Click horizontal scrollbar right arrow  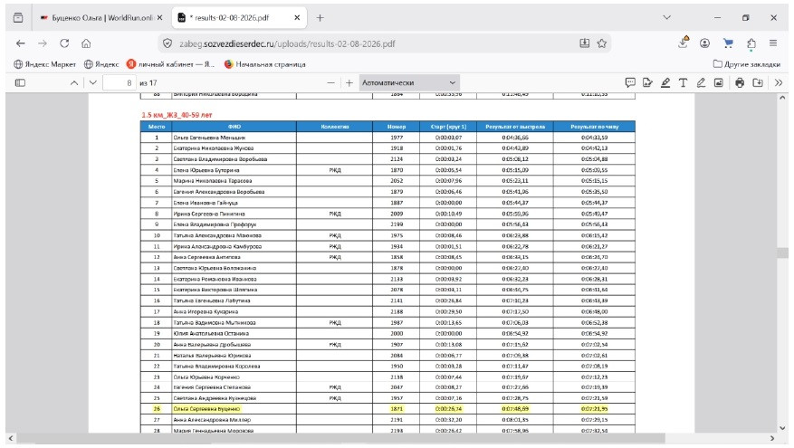coord(772,438)
